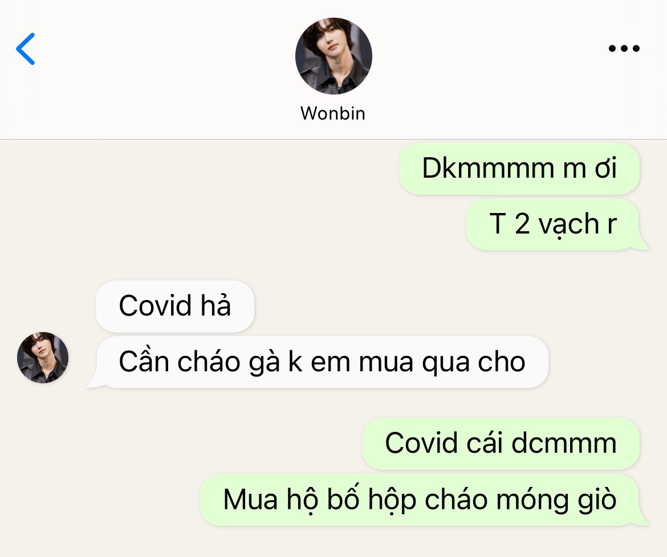
Task: Select the 'Dkmmmm m ơi' sent message
Action: [519, 169]
